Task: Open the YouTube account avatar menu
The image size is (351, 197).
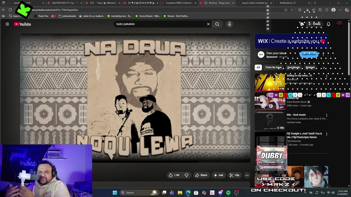Action: tap(339, 24)
